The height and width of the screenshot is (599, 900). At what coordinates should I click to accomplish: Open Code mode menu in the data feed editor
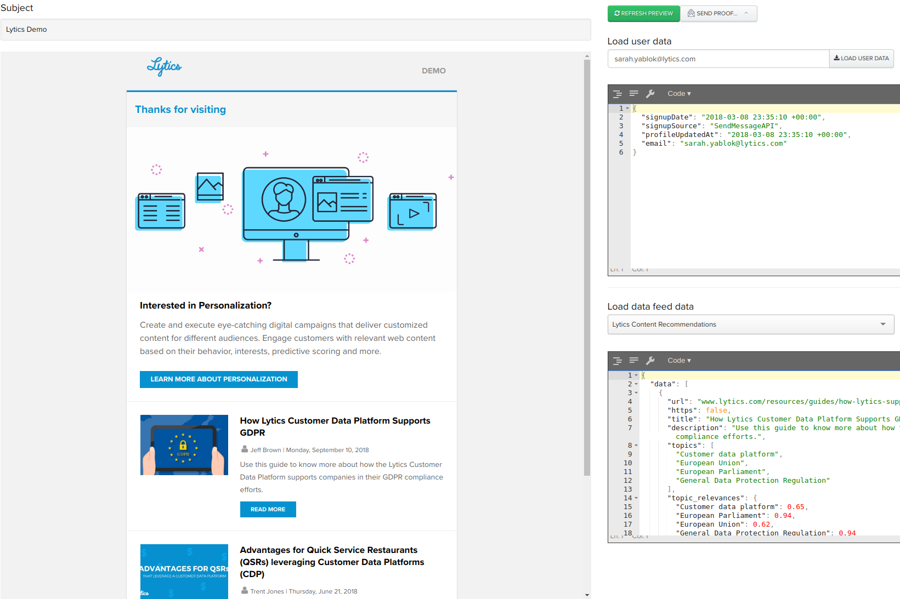(x=679, y=361)
